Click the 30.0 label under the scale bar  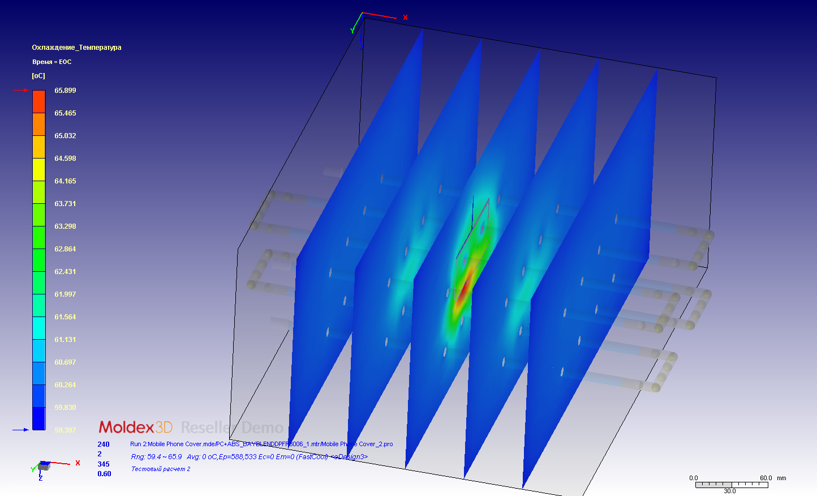coord(730,491)
